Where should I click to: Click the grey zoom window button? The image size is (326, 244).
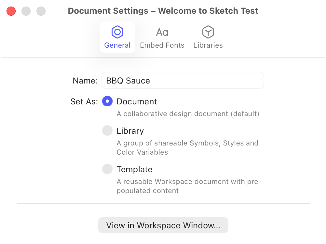(x=41, y=11)
